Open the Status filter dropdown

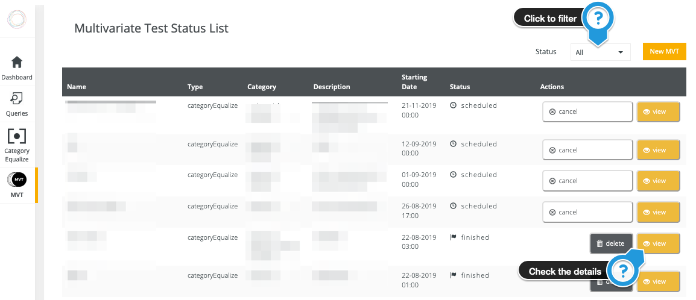[600, 52]
